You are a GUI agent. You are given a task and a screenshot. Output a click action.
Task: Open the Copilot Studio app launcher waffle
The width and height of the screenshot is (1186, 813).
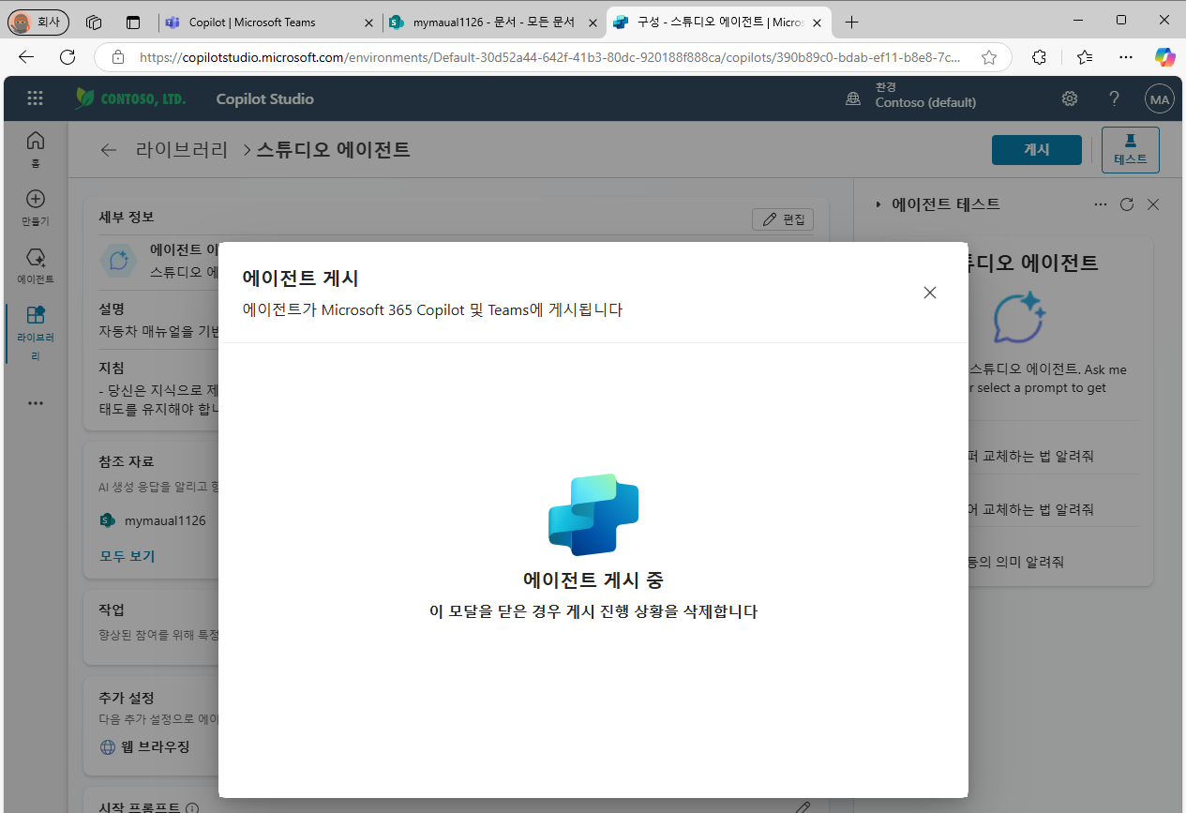click(x=36, y=98)
